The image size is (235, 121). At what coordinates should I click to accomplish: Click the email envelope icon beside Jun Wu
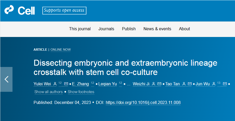[x=225, y=84]
